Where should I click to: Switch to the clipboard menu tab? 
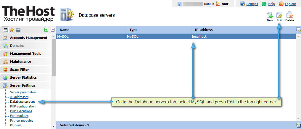pos(18,30)
